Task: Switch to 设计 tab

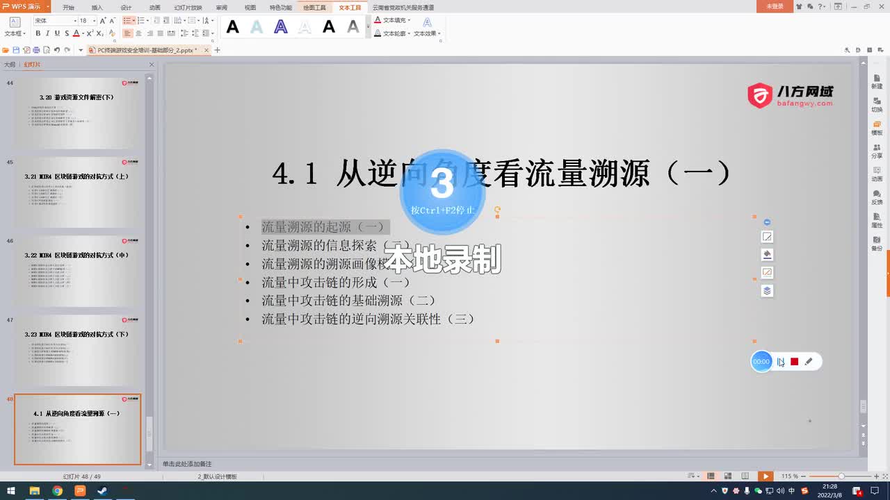Action: [126, 7]
